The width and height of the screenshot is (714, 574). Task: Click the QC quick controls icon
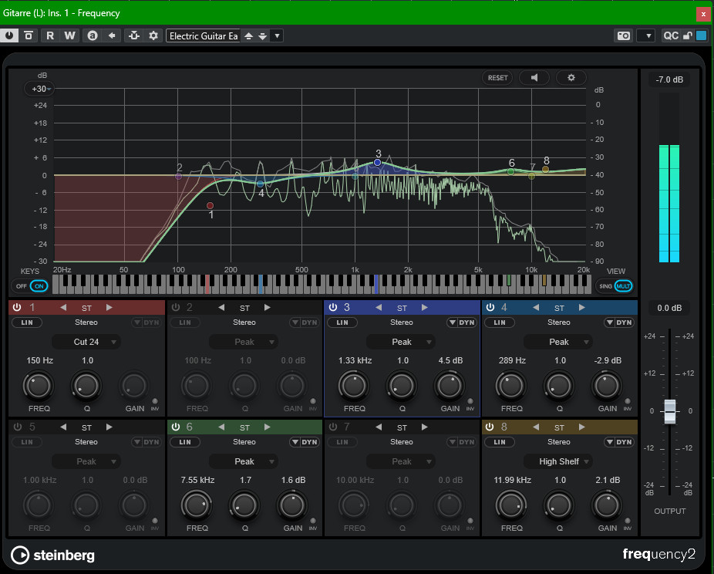(x=671, y=35)
